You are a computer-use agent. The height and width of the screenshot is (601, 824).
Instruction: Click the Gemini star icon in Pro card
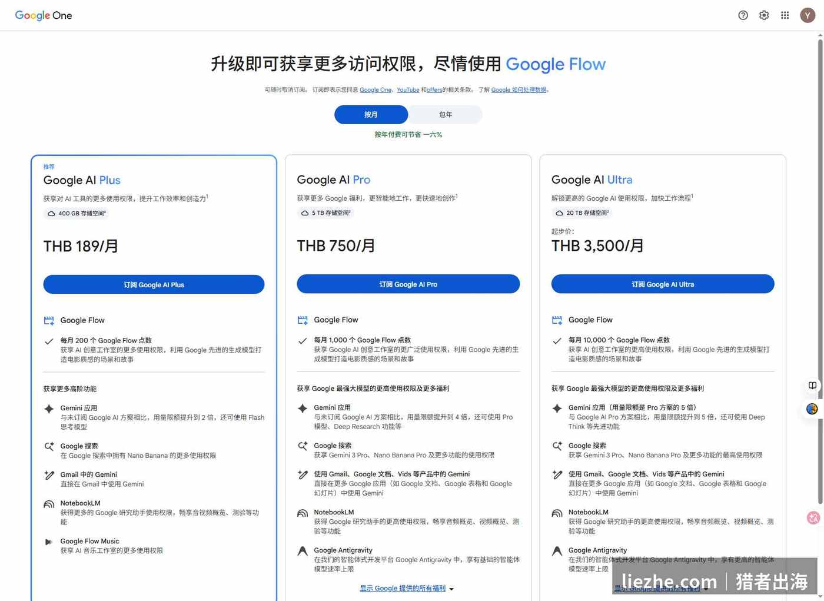point(303,408)
